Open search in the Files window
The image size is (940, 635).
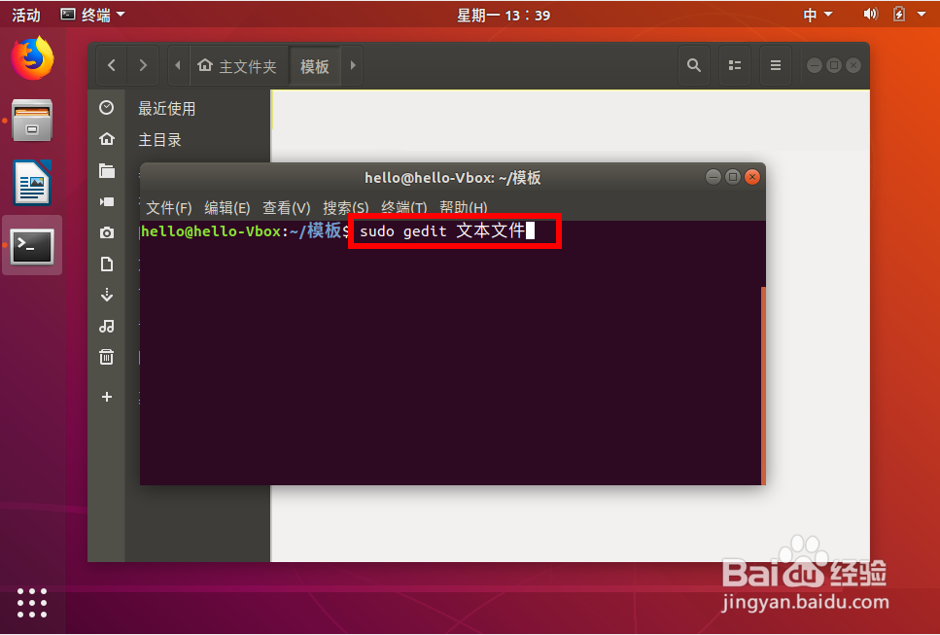(694, 65)
